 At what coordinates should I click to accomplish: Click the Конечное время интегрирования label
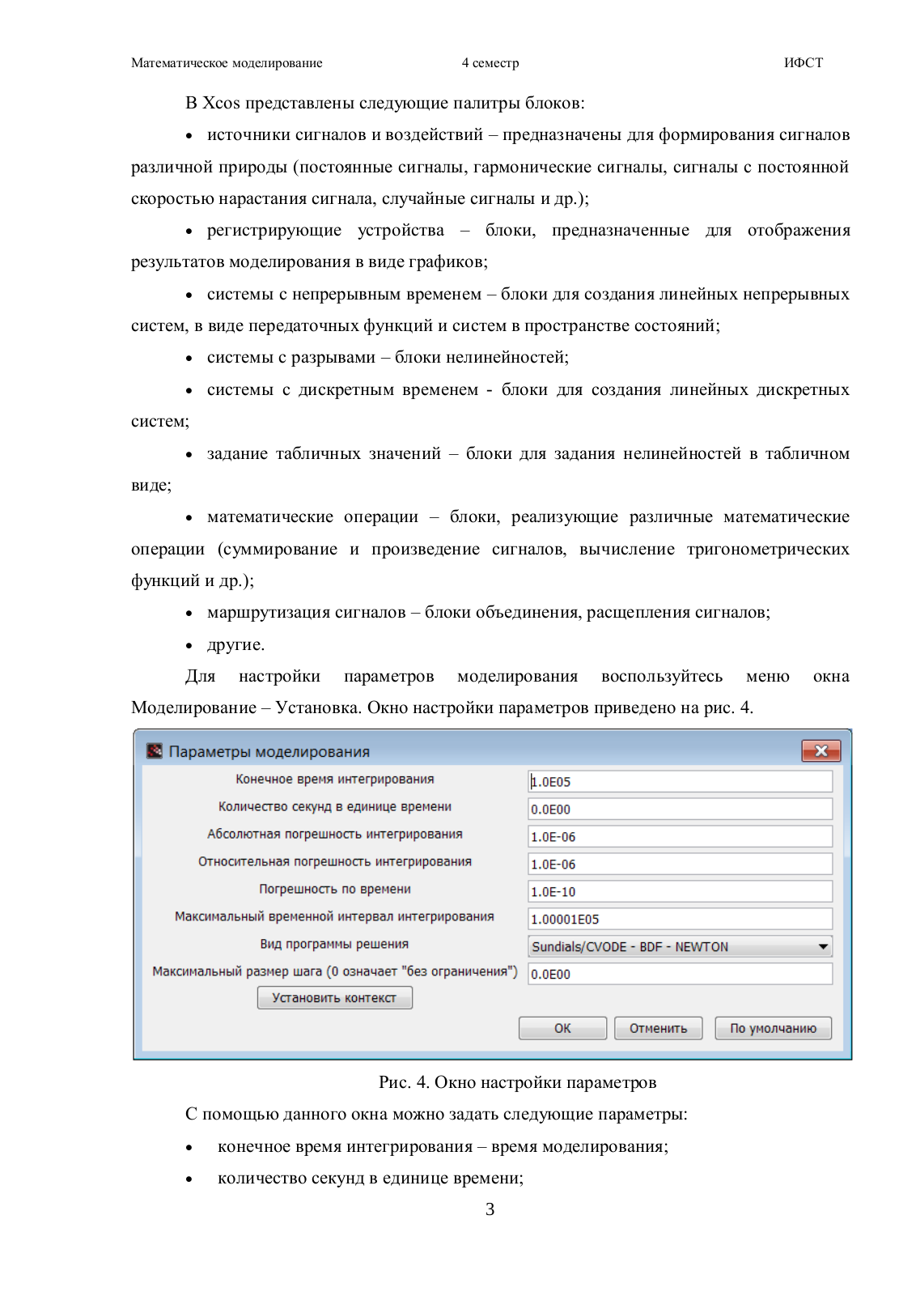[335, 779]
